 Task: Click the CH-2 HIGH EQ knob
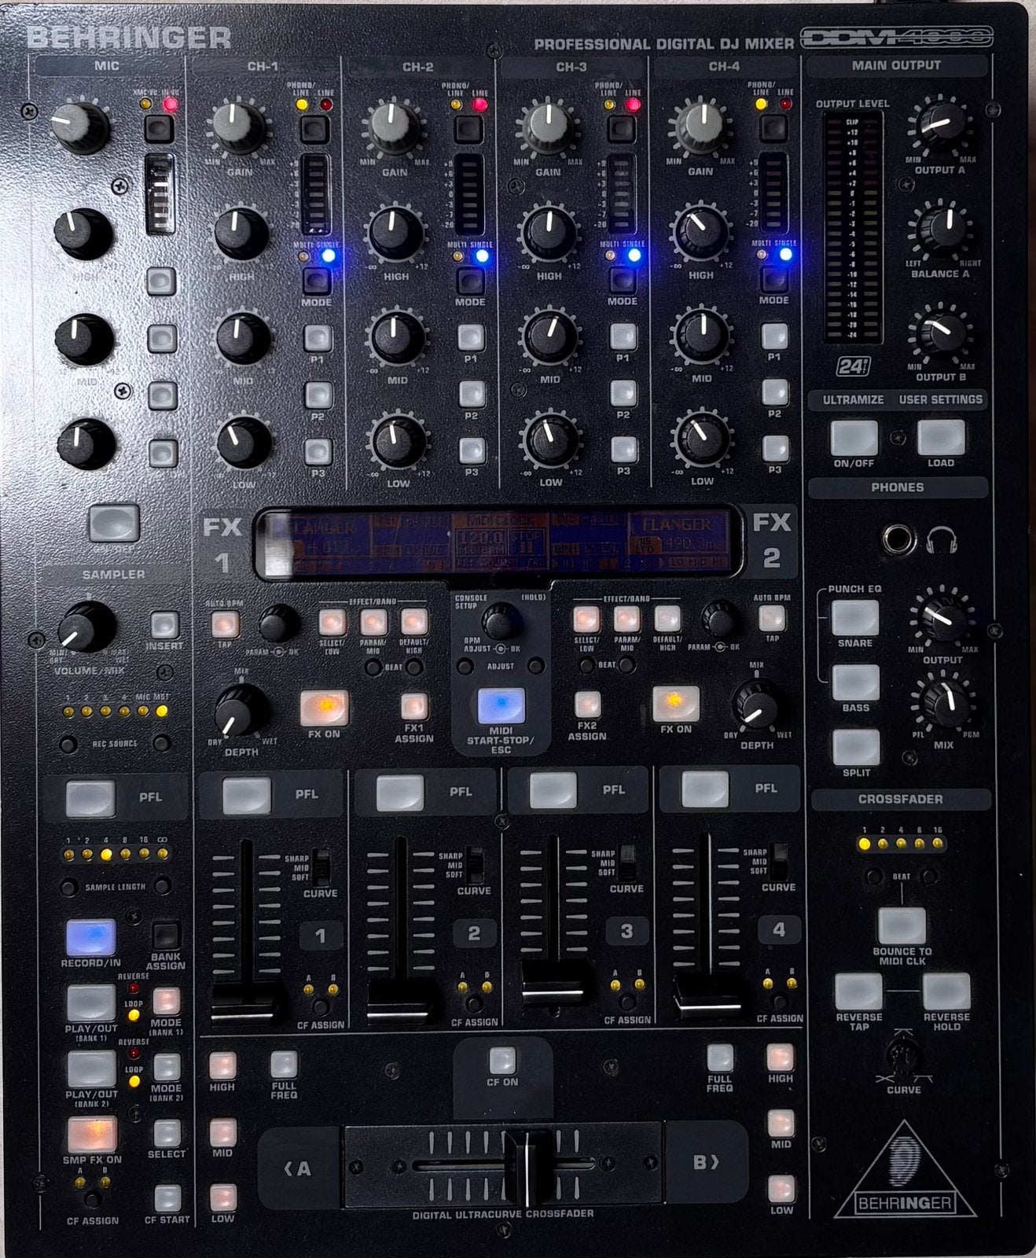point(394,232)
